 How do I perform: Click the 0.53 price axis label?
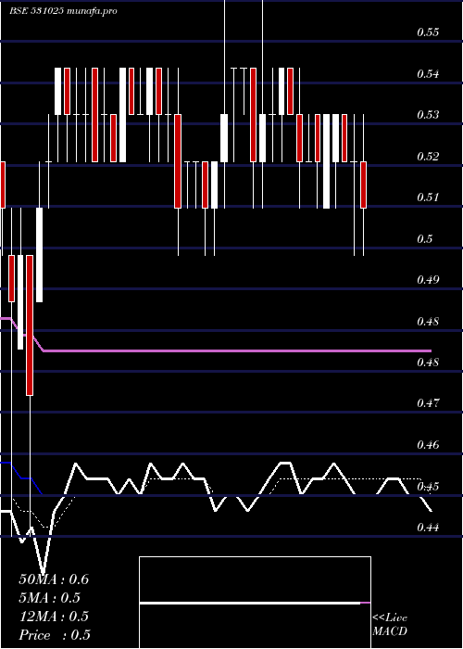[428, 115]
